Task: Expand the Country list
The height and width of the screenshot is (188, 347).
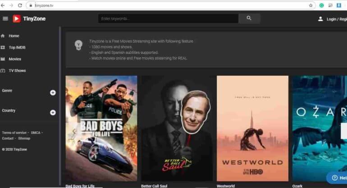Action: coord(53,112)
